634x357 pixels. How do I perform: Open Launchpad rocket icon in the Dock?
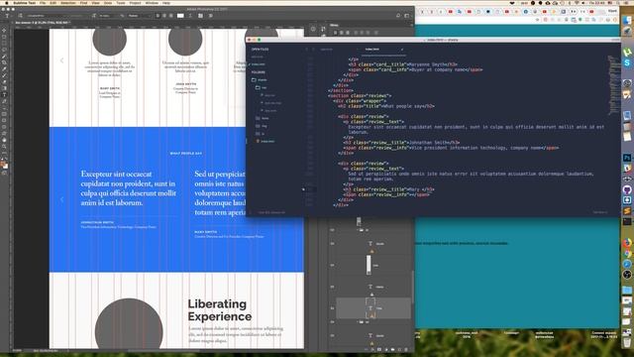(627, 31)
